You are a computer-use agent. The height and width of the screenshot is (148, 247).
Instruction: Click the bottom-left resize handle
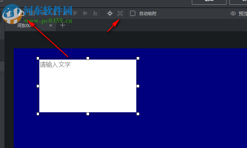38,114
